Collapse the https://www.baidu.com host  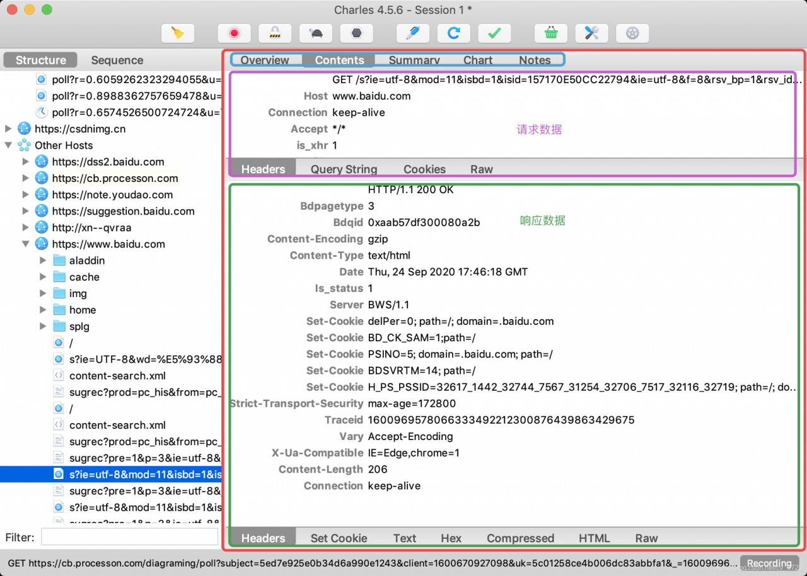26,244
